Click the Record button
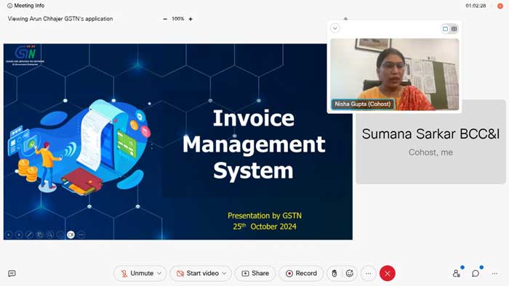This screenshot has height=286, width=509. [x=301, y=274]
